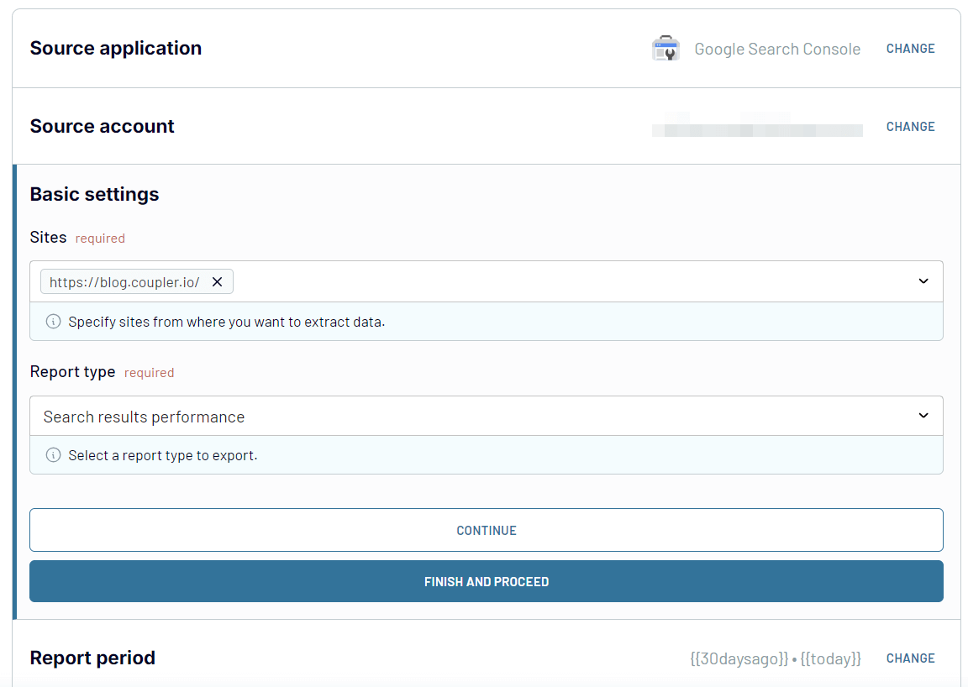Image resolution: width=968 pixels, height=687 pixels.
Task: Click the info icon under Report type
Action: [x=53, y=455]
